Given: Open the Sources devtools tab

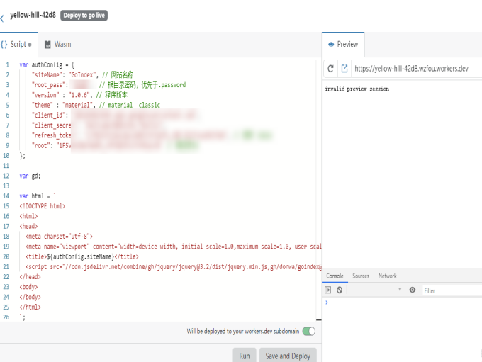Looking at the screenshot, I should (x=361, y=276).
